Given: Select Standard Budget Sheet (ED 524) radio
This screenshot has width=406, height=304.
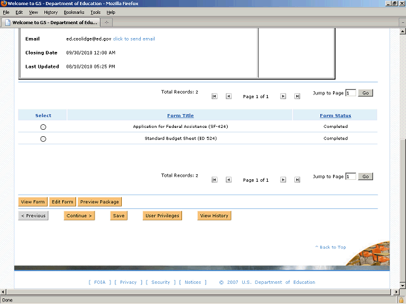Looking at the screenshot, I should (x=43, y=139).
